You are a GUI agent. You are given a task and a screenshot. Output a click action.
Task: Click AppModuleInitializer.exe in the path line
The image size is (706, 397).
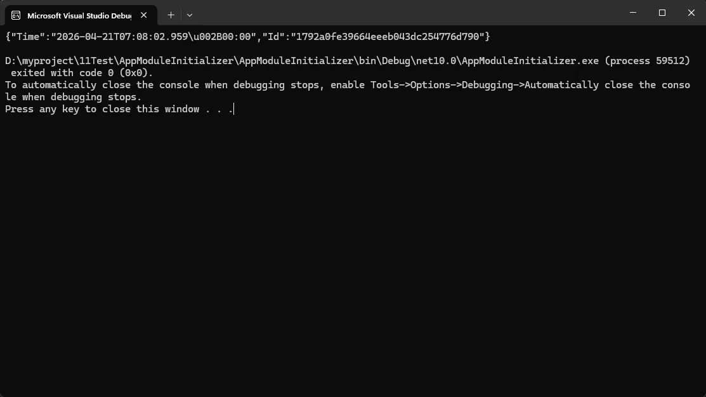[530, 61]
